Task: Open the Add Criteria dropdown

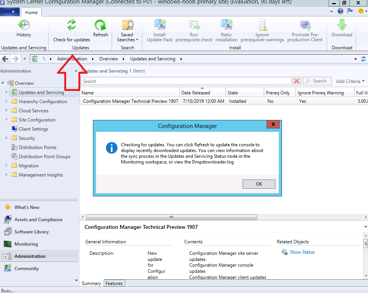Action: click(x=350, y=81)
